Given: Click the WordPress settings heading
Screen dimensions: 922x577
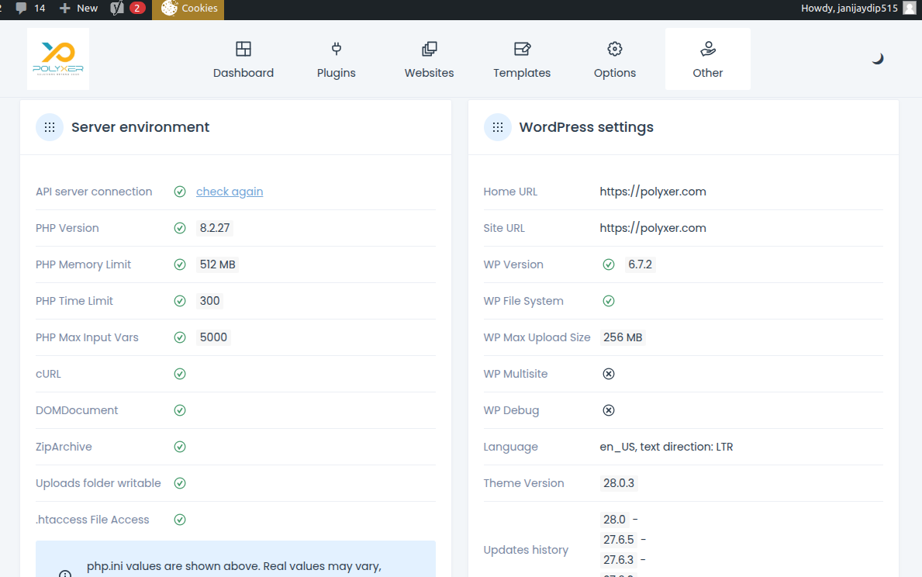Looking at the screenshot, I should click(x=586, y=127).
